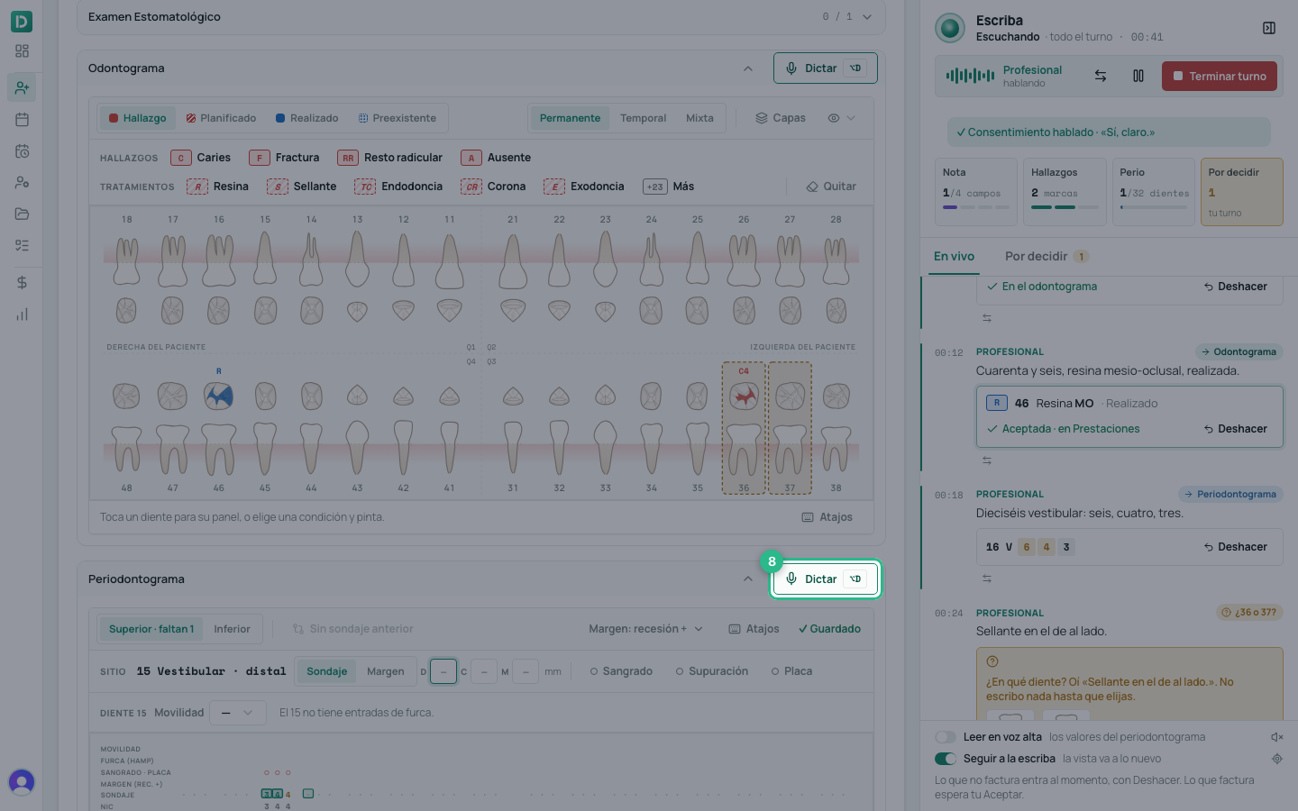The image size is (1298, 811).
Task: Click the Terminar turno button
Action: coord(1220,77)
